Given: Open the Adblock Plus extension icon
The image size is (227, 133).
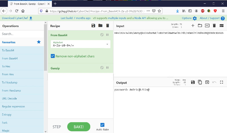Looking at the screenshot, I should point(203,11).
